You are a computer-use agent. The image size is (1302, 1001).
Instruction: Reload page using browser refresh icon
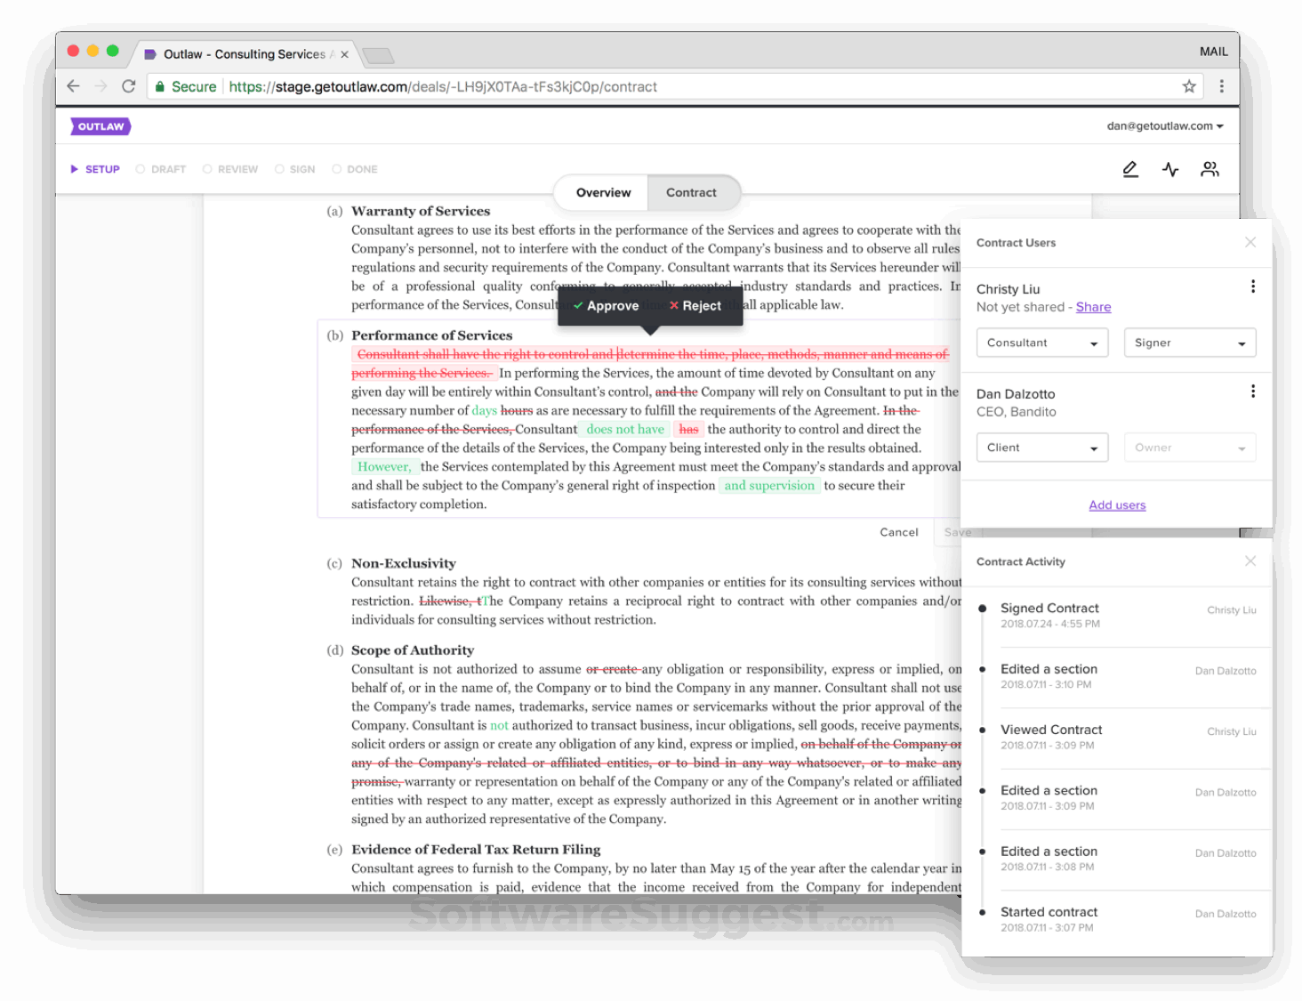[x=129, y=86]
